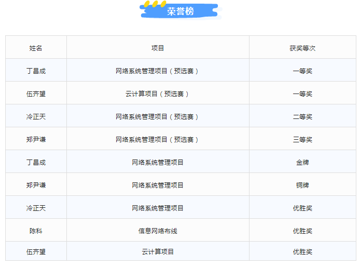The height and width of the screenshot is (266, 360).
Task: Click the 姓名 column header
Action: click(36, 48)
